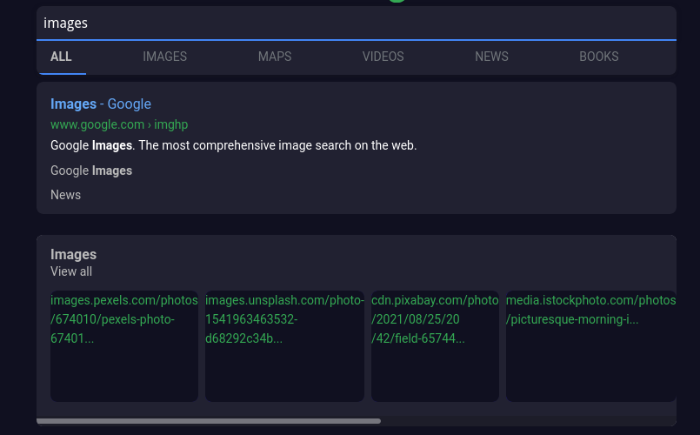Select the ALL tab
This screenshot has height=435, width=700.
[x=61, y=57]
